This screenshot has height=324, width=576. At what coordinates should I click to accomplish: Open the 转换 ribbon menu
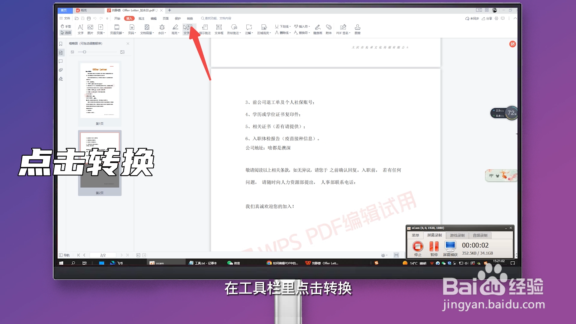[x=190, y=18]
